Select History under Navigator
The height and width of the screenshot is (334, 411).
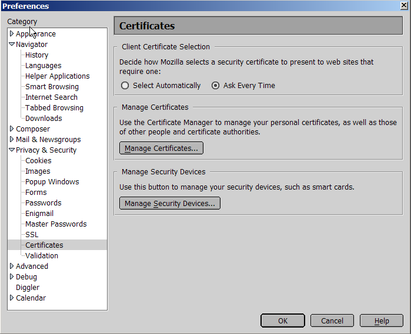click(36, 55)
